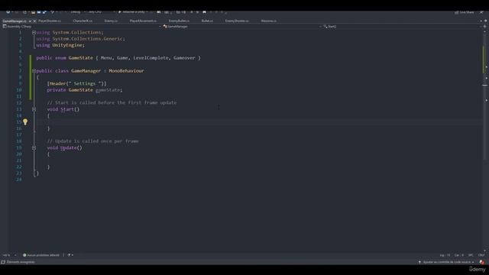Click the Update method name

[x=68, y=147]
